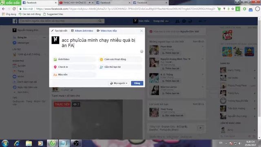This screenshot has width=261, height=147.
Task: Click the volume icon in tray
Action: pyautogui.click(x=240, y=143)
